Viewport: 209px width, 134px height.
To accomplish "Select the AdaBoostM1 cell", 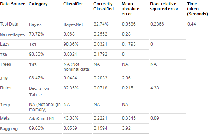I will (x=42, y=119).
